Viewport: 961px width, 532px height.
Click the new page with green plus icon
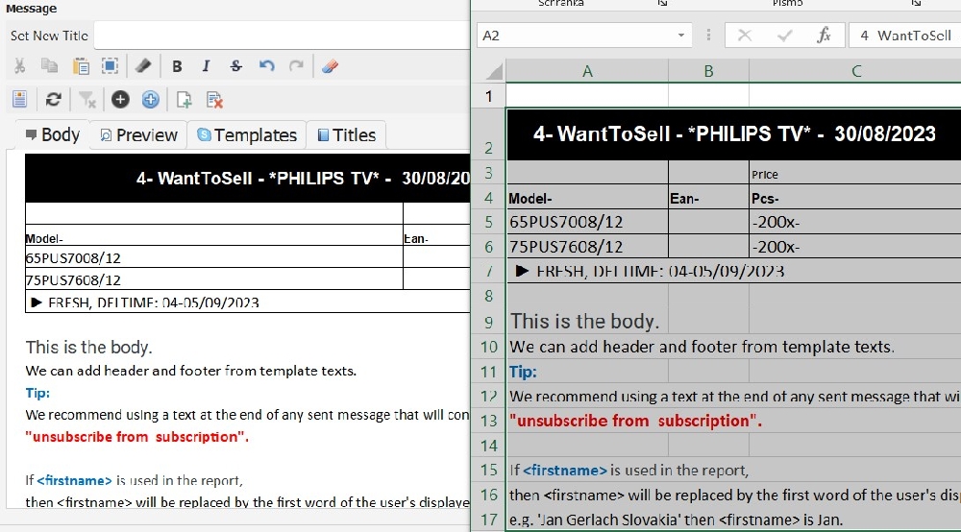(x=184, y=99)
